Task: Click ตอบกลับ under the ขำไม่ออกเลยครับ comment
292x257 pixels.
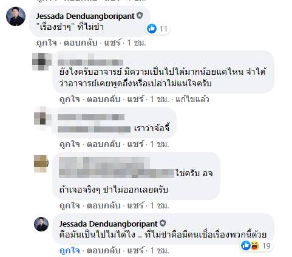Action: coord(104,206)
